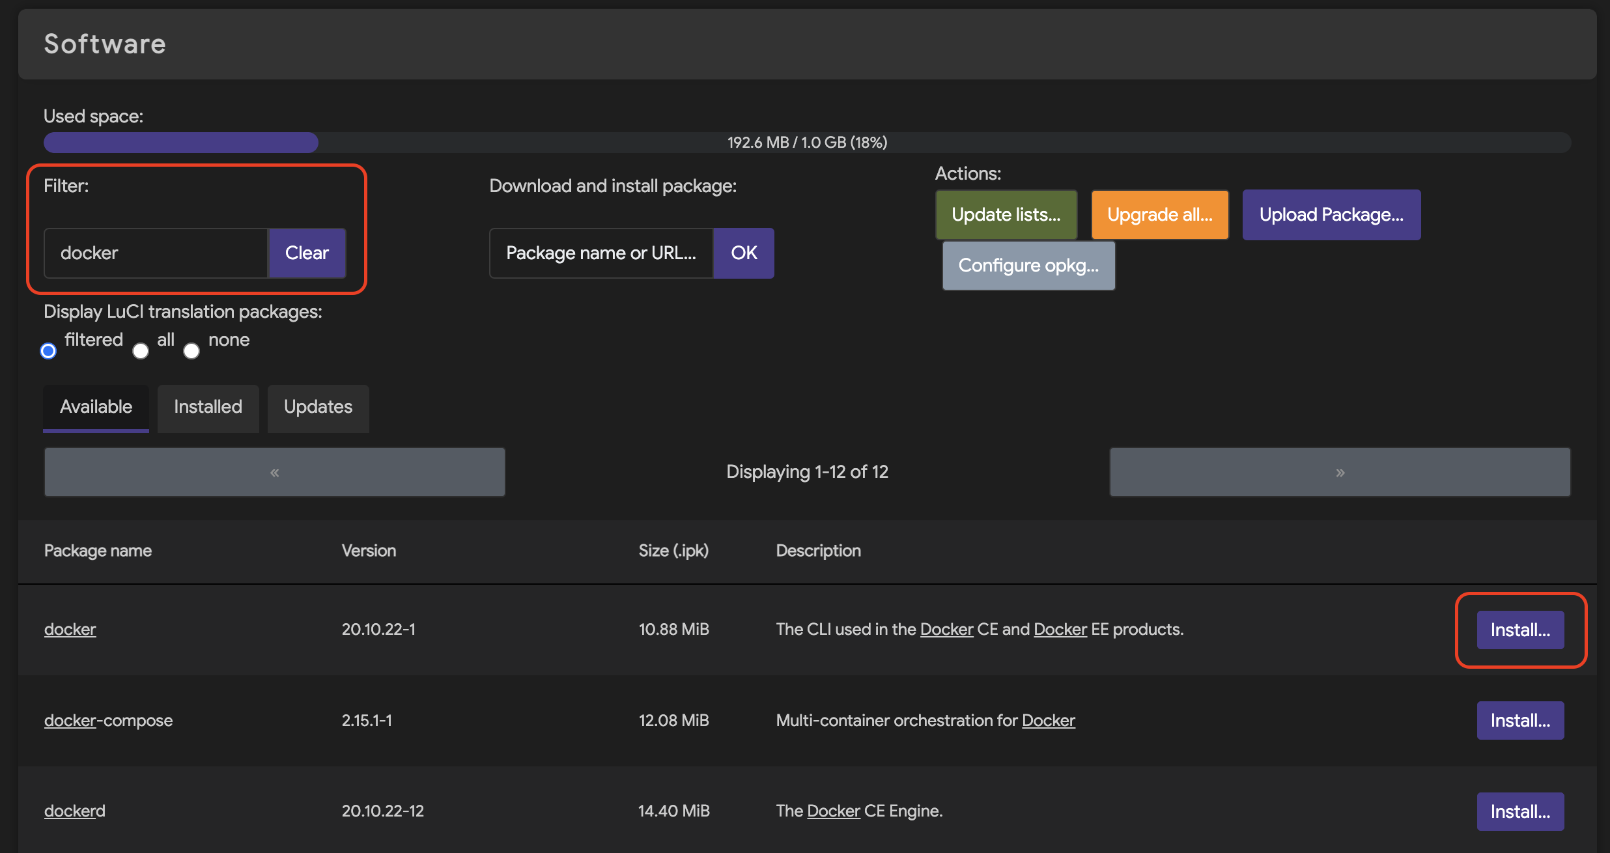Click the Software page heading
The width and height of the screenshot is (1610, 853).
105,44
